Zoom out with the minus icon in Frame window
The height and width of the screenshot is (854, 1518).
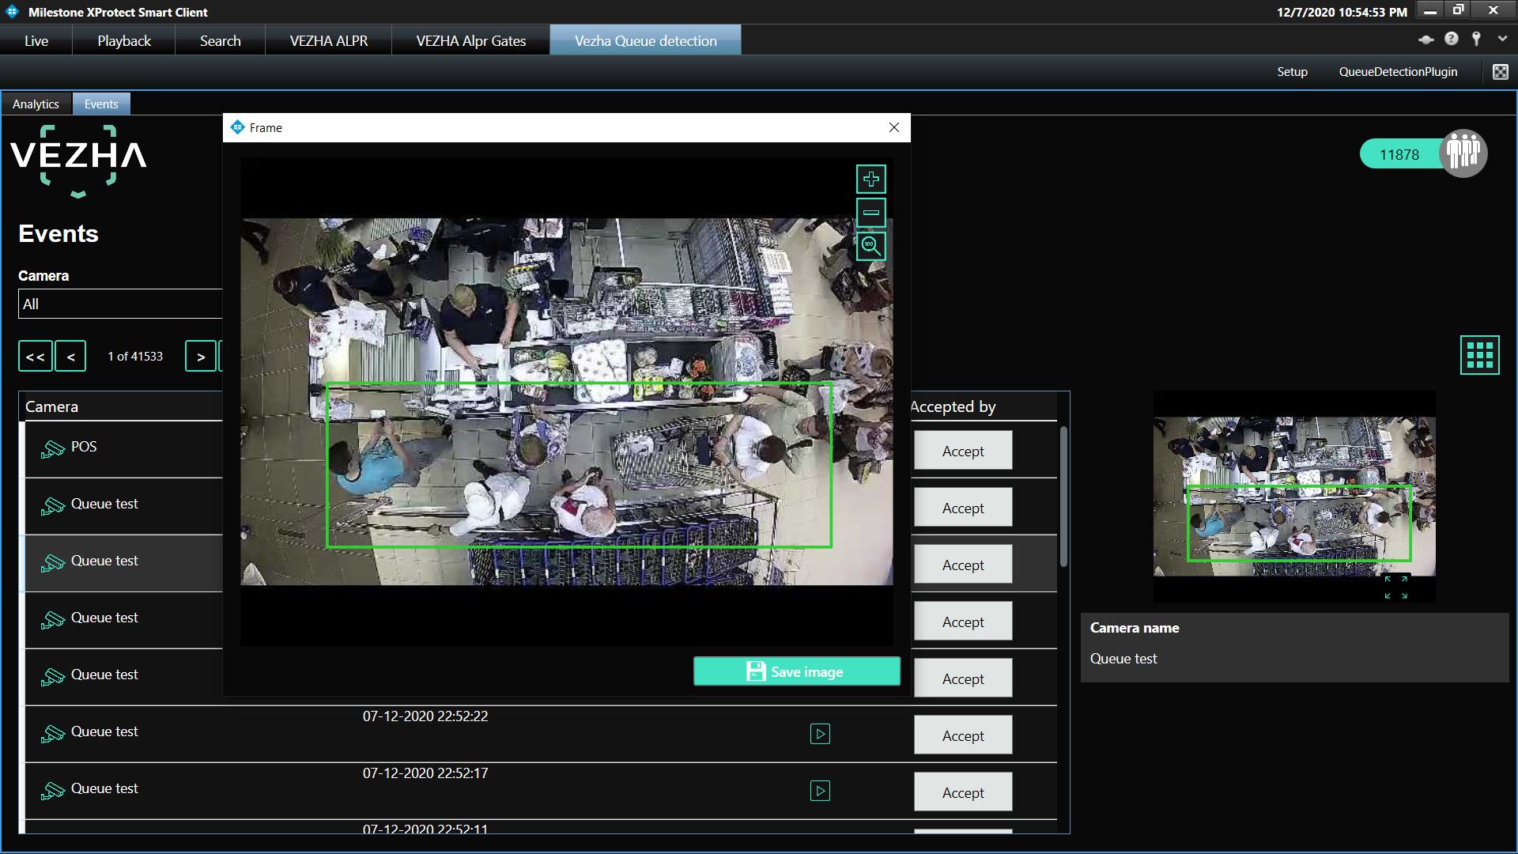[870, 213]
